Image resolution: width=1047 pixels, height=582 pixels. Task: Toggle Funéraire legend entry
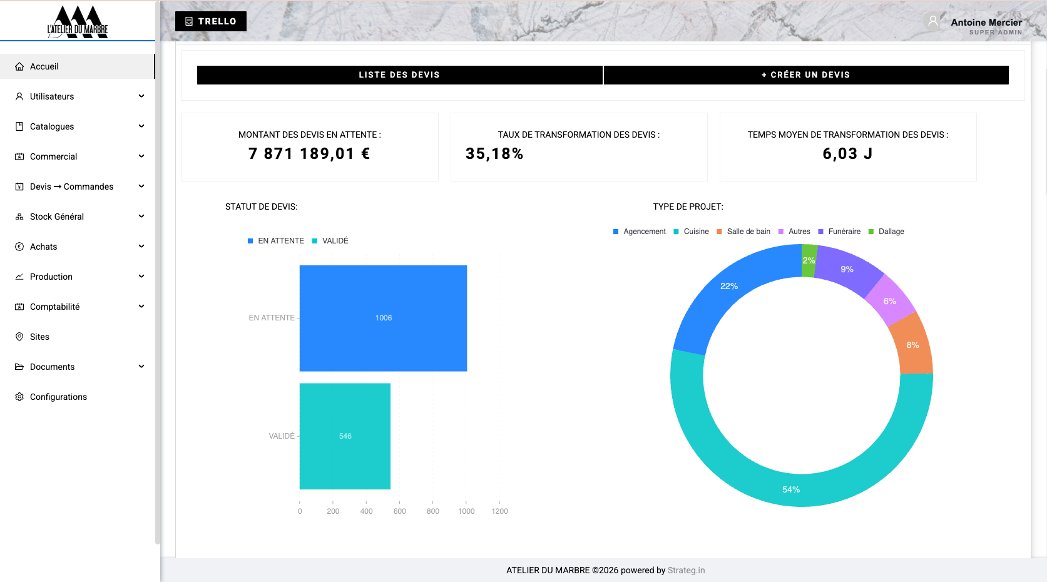(839, 232)
